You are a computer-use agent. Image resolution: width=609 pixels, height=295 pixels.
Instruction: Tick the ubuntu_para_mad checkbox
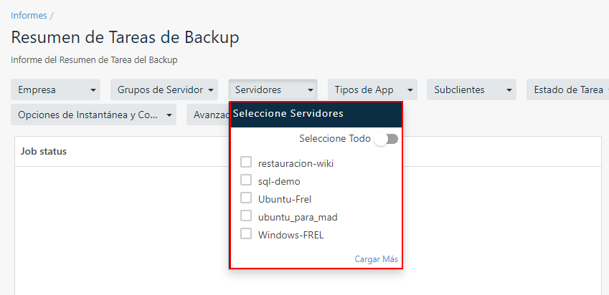coord(246,216)
